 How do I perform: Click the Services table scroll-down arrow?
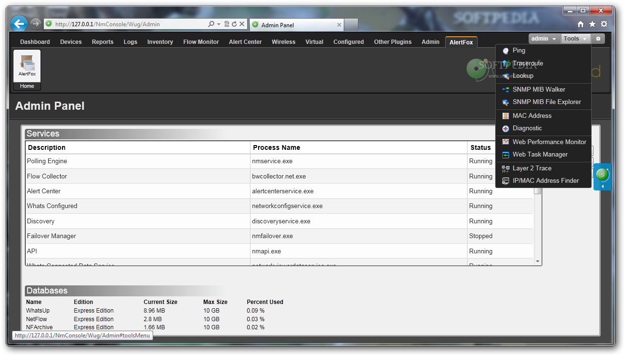(538, 262)
